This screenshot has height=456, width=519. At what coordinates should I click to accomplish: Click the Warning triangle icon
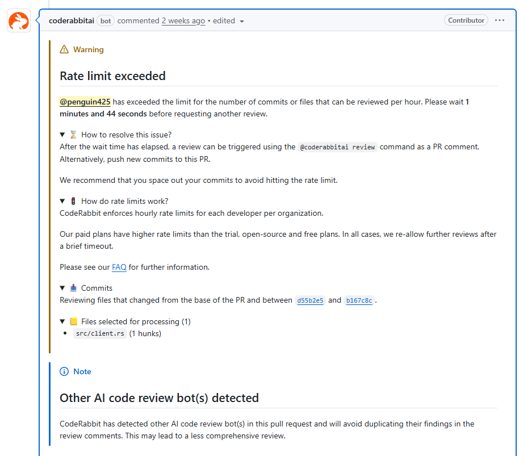point(64,49)
